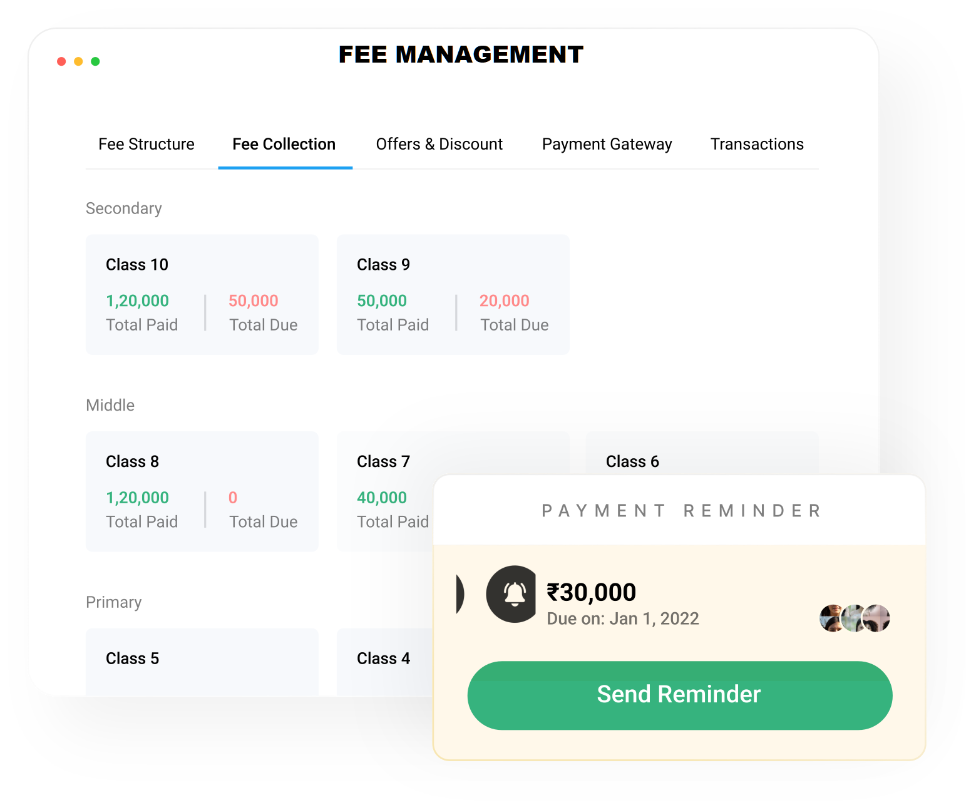Click the first student avatar thumbnail
This screenshot has width=976, height=810.
pos(832,618)
